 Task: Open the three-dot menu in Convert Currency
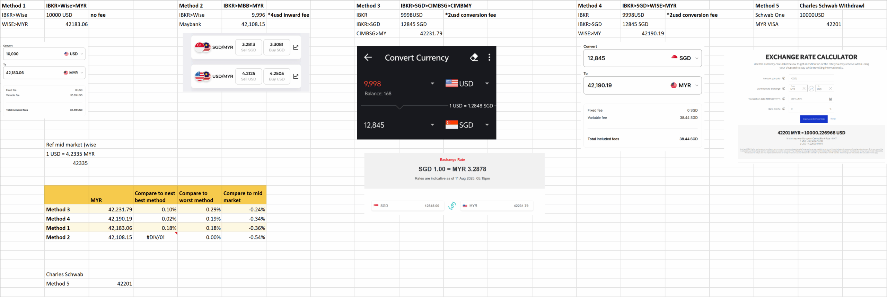(x=489, y=58)
